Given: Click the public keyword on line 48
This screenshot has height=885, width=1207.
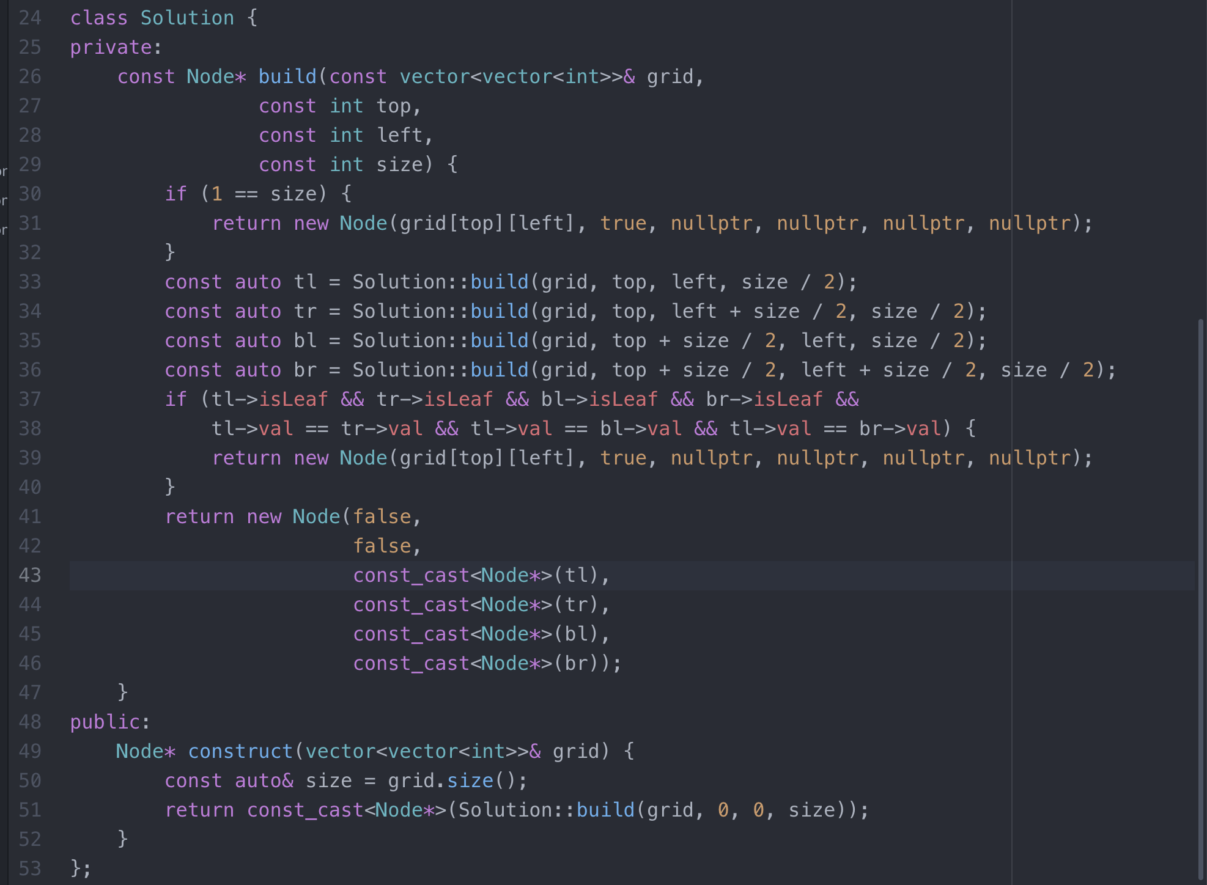Looking at the screenshot, I should click(x=105, y=722).
